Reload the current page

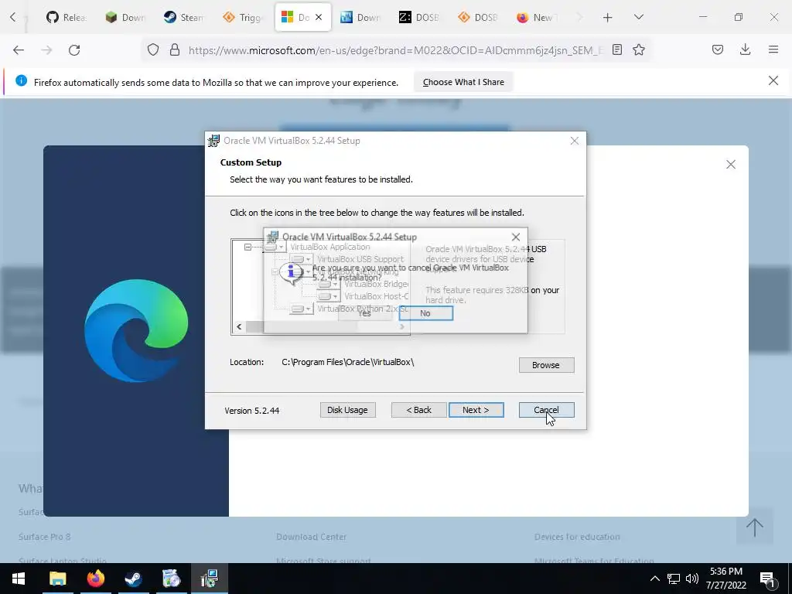(74, 50)
